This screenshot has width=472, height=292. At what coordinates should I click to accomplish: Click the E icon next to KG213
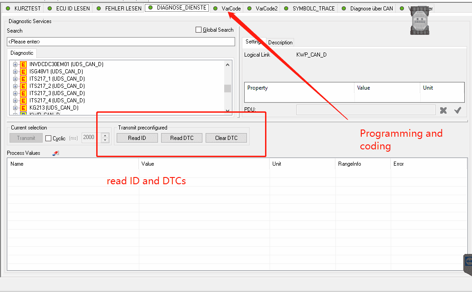pos(23,108)
